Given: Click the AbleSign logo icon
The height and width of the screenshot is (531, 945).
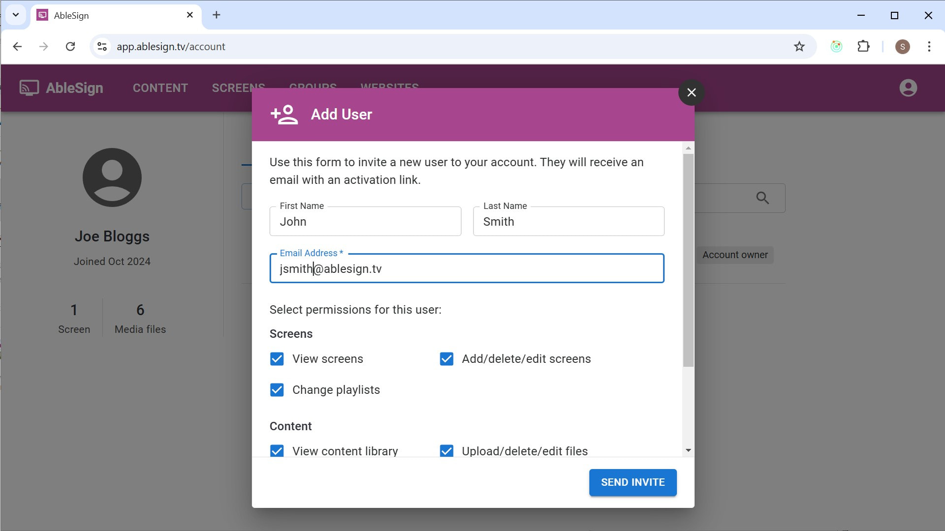Looking at the screenshot, I should click(29, 88).
